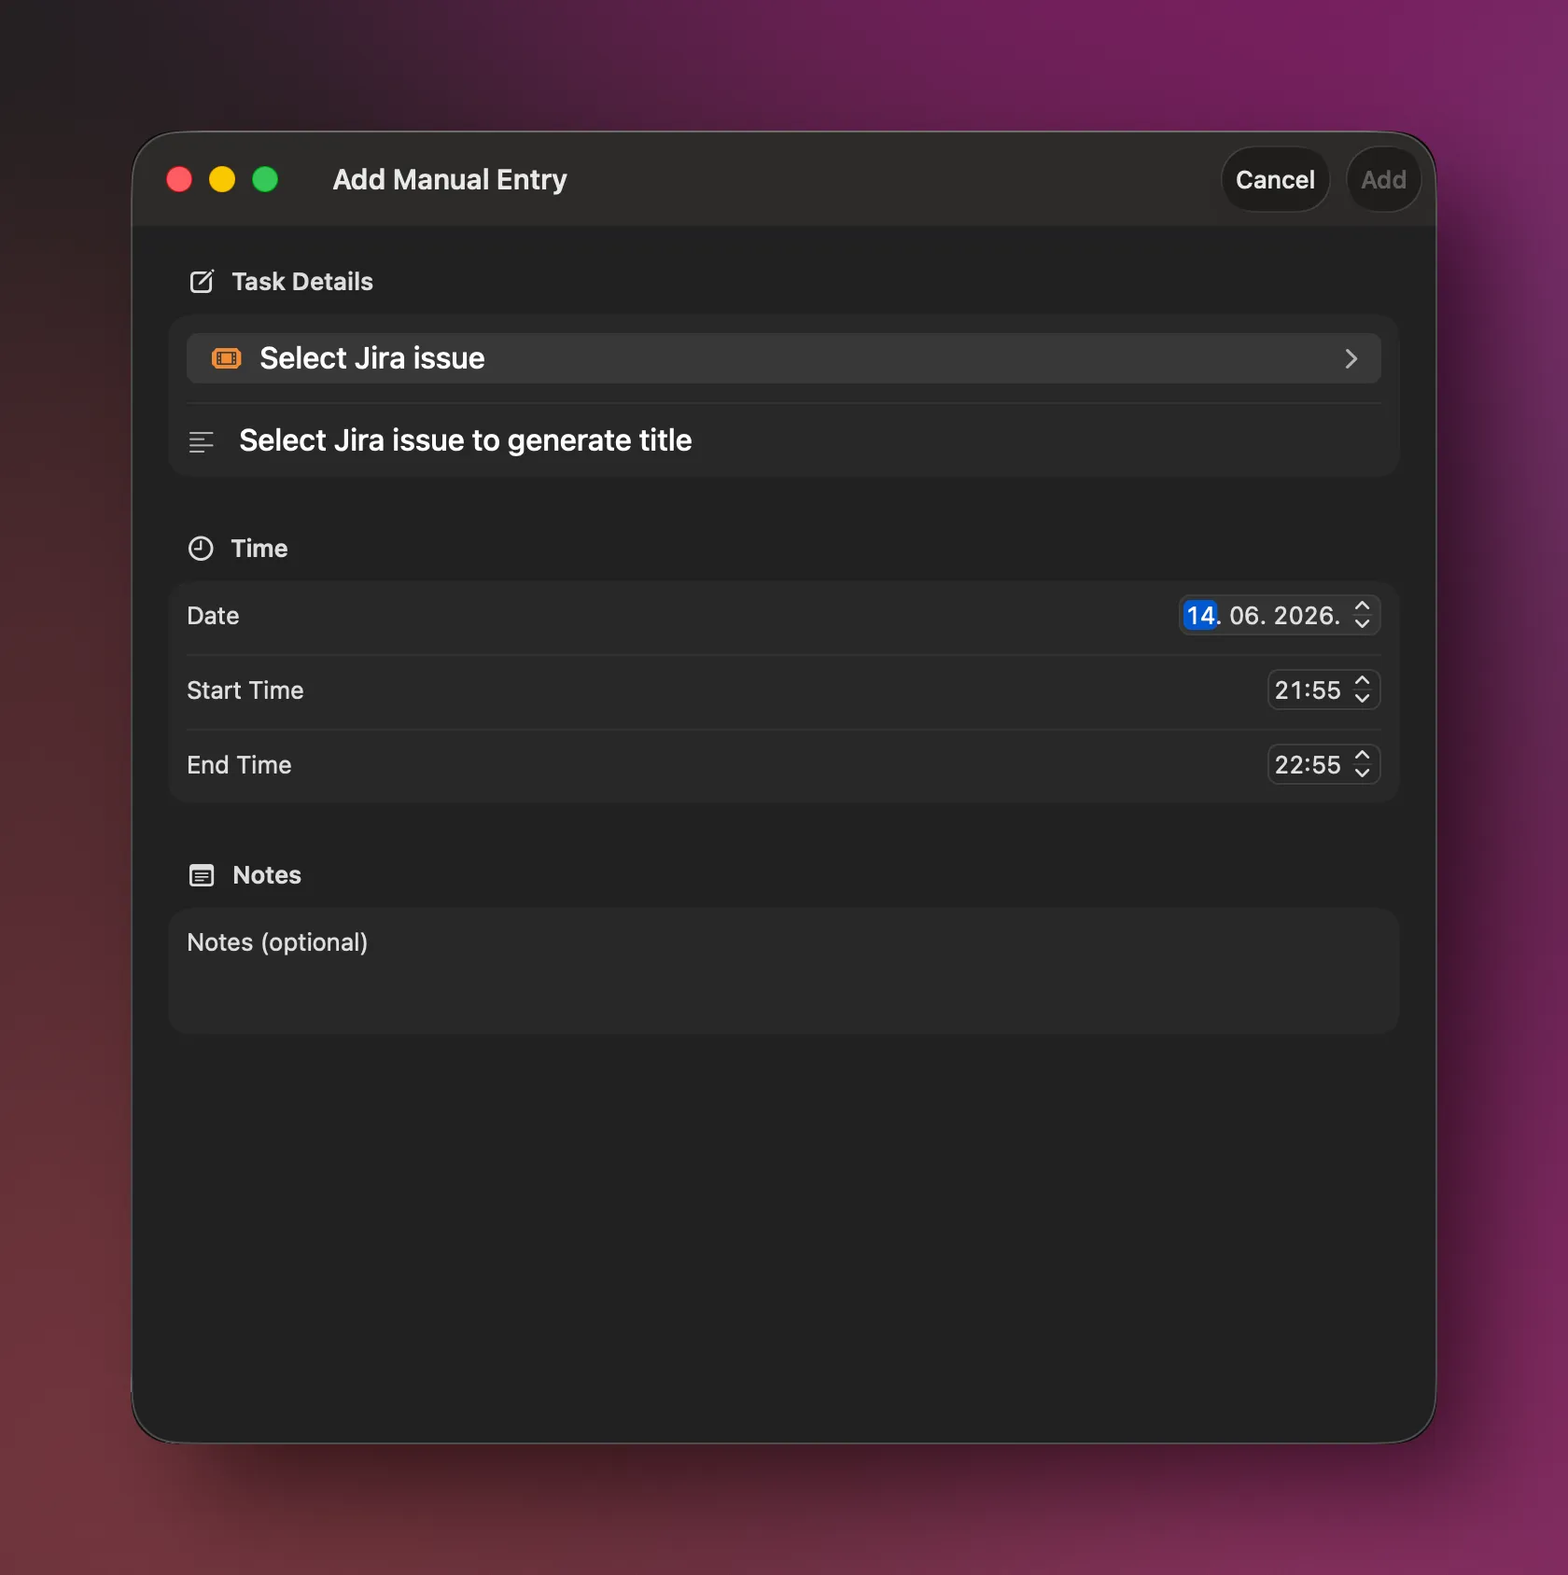Click the Task Details pencil icon
This screenshot has width=1568, height=1575.
[x=202, y=281]
